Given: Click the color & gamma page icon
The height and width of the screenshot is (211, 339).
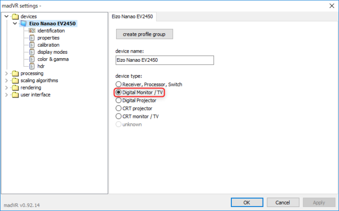Looking at the screenshot, I should [32, 59].
